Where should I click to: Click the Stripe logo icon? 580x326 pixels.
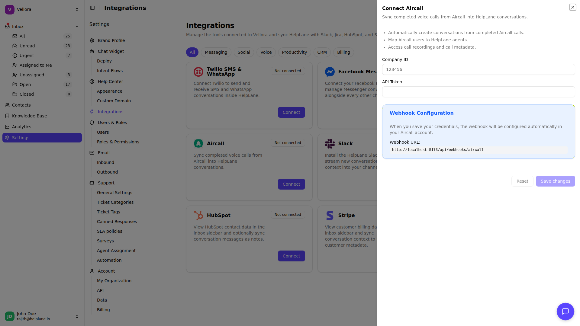(x=330, y=216)
